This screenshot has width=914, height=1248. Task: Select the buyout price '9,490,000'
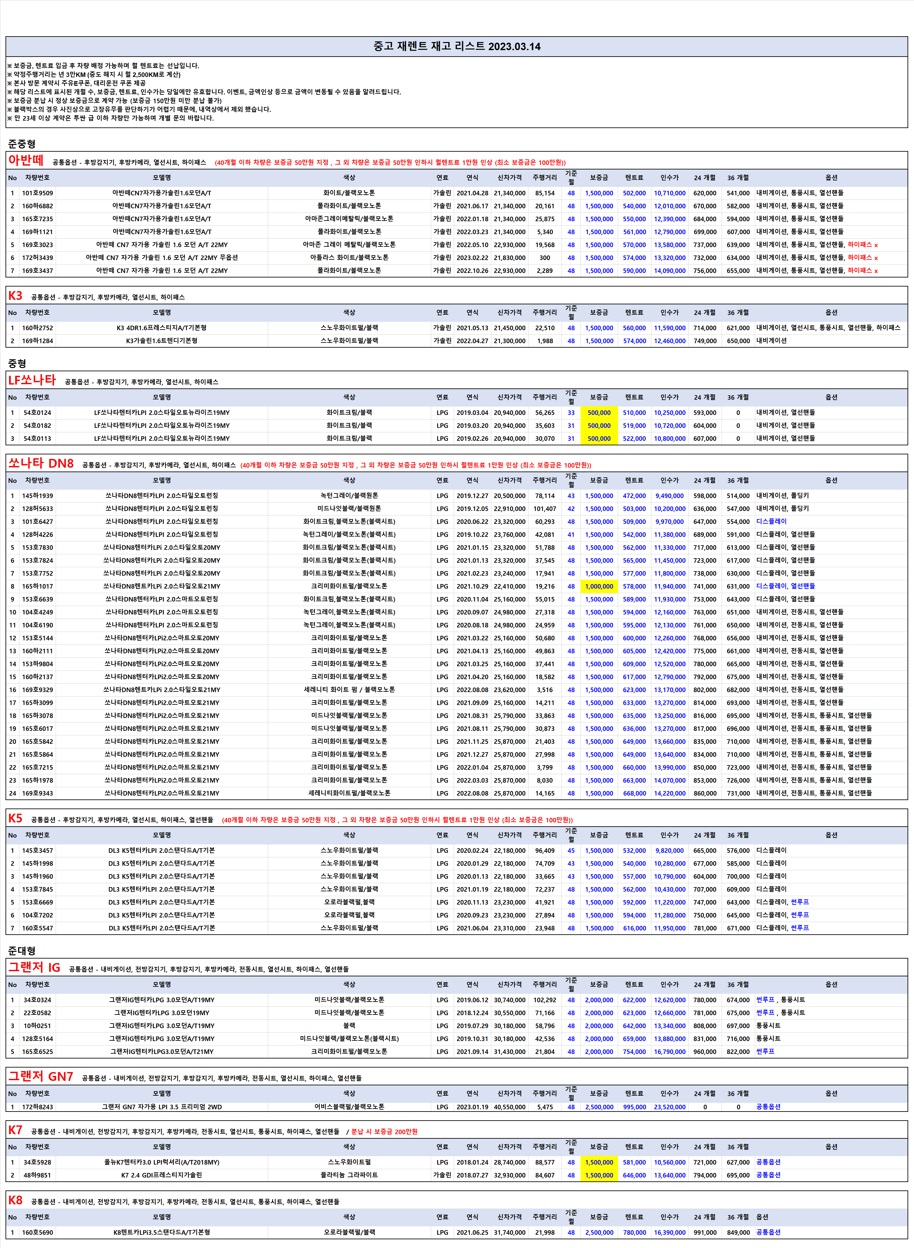pyautogui.click(x=670, y=496)
